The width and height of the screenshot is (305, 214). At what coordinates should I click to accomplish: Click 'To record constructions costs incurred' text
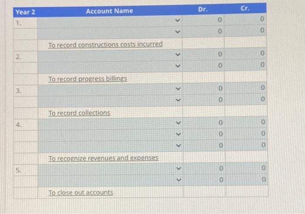click(x=105, y=45)
